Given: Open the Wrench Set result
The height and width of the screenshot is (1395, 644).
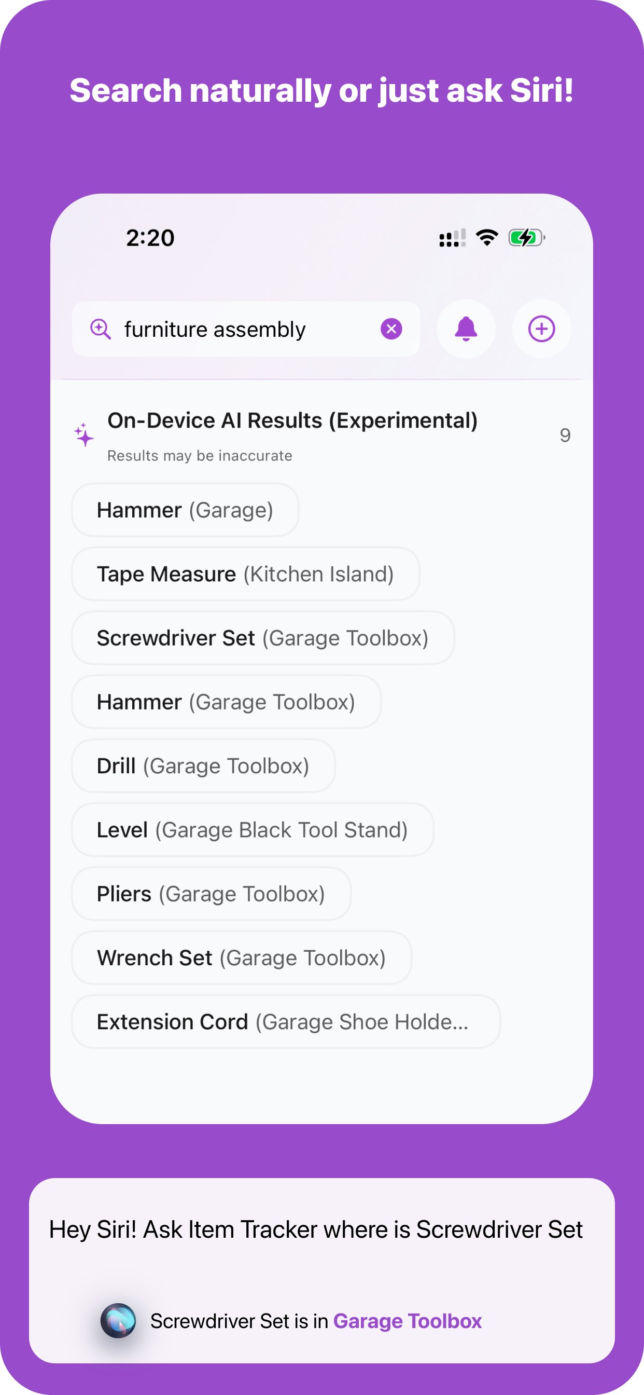Looking at the screenshot, I should [x=240, y=958].
